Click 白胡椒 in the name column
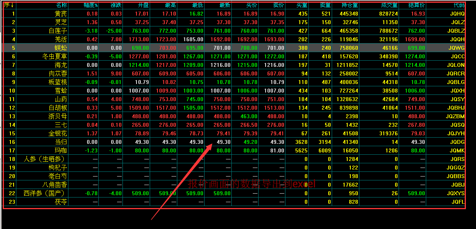 (58, 108)
